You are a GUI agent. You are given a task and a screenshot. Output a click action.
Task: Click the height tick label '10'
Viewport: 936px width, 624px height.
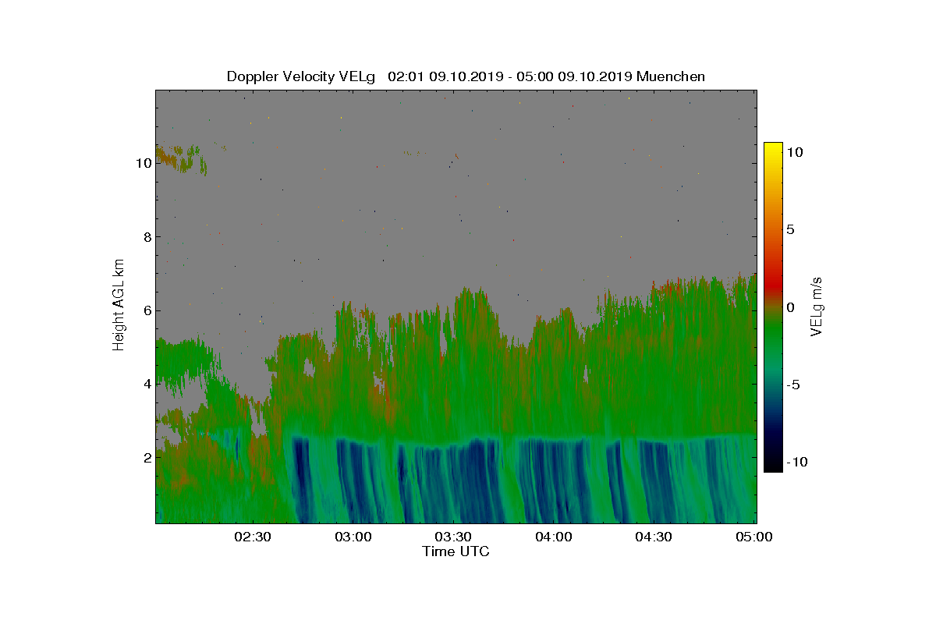142,163
